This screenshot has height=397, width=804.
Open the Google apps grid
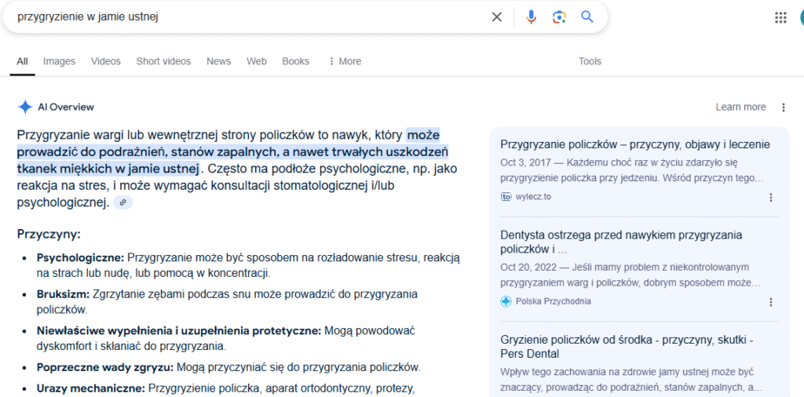click(780, 17)
